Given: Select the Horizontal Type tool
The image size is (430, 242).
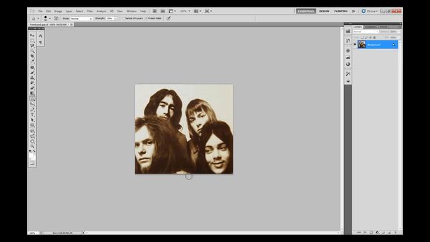Looking at the screenshot, I should (32, 115).
